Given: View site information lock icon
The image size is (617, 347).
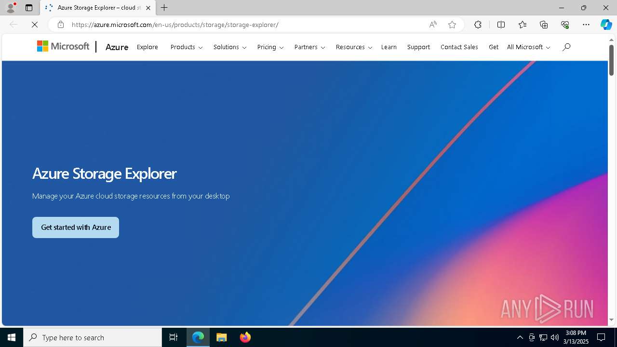Looking at the screenshot, I should [60, 25].
